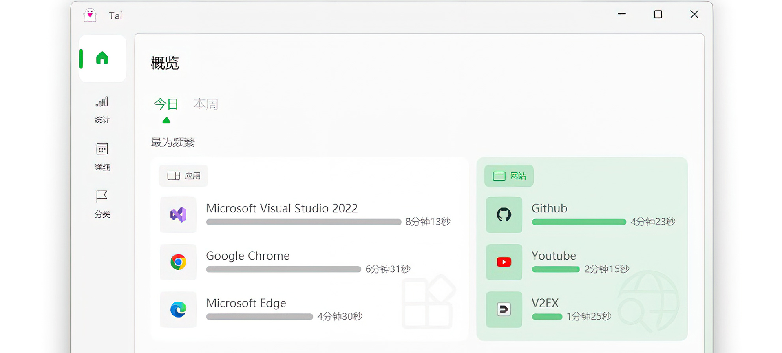
Task: Click the 最为频繁 section heading
Action: click(173, 142)
